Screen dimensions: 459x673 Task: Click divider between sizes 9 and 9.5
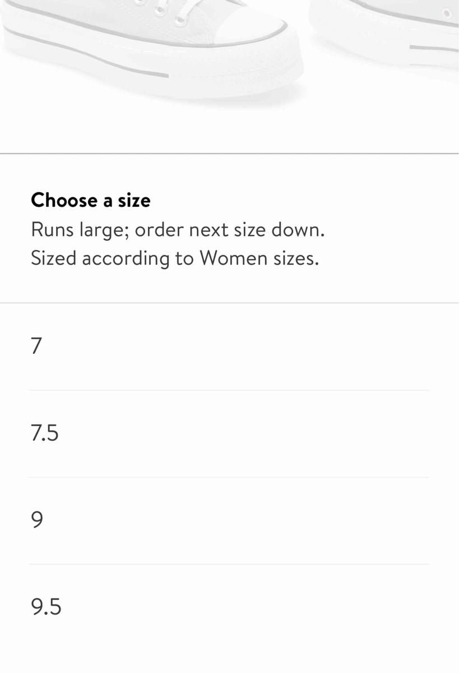point(229,564)
